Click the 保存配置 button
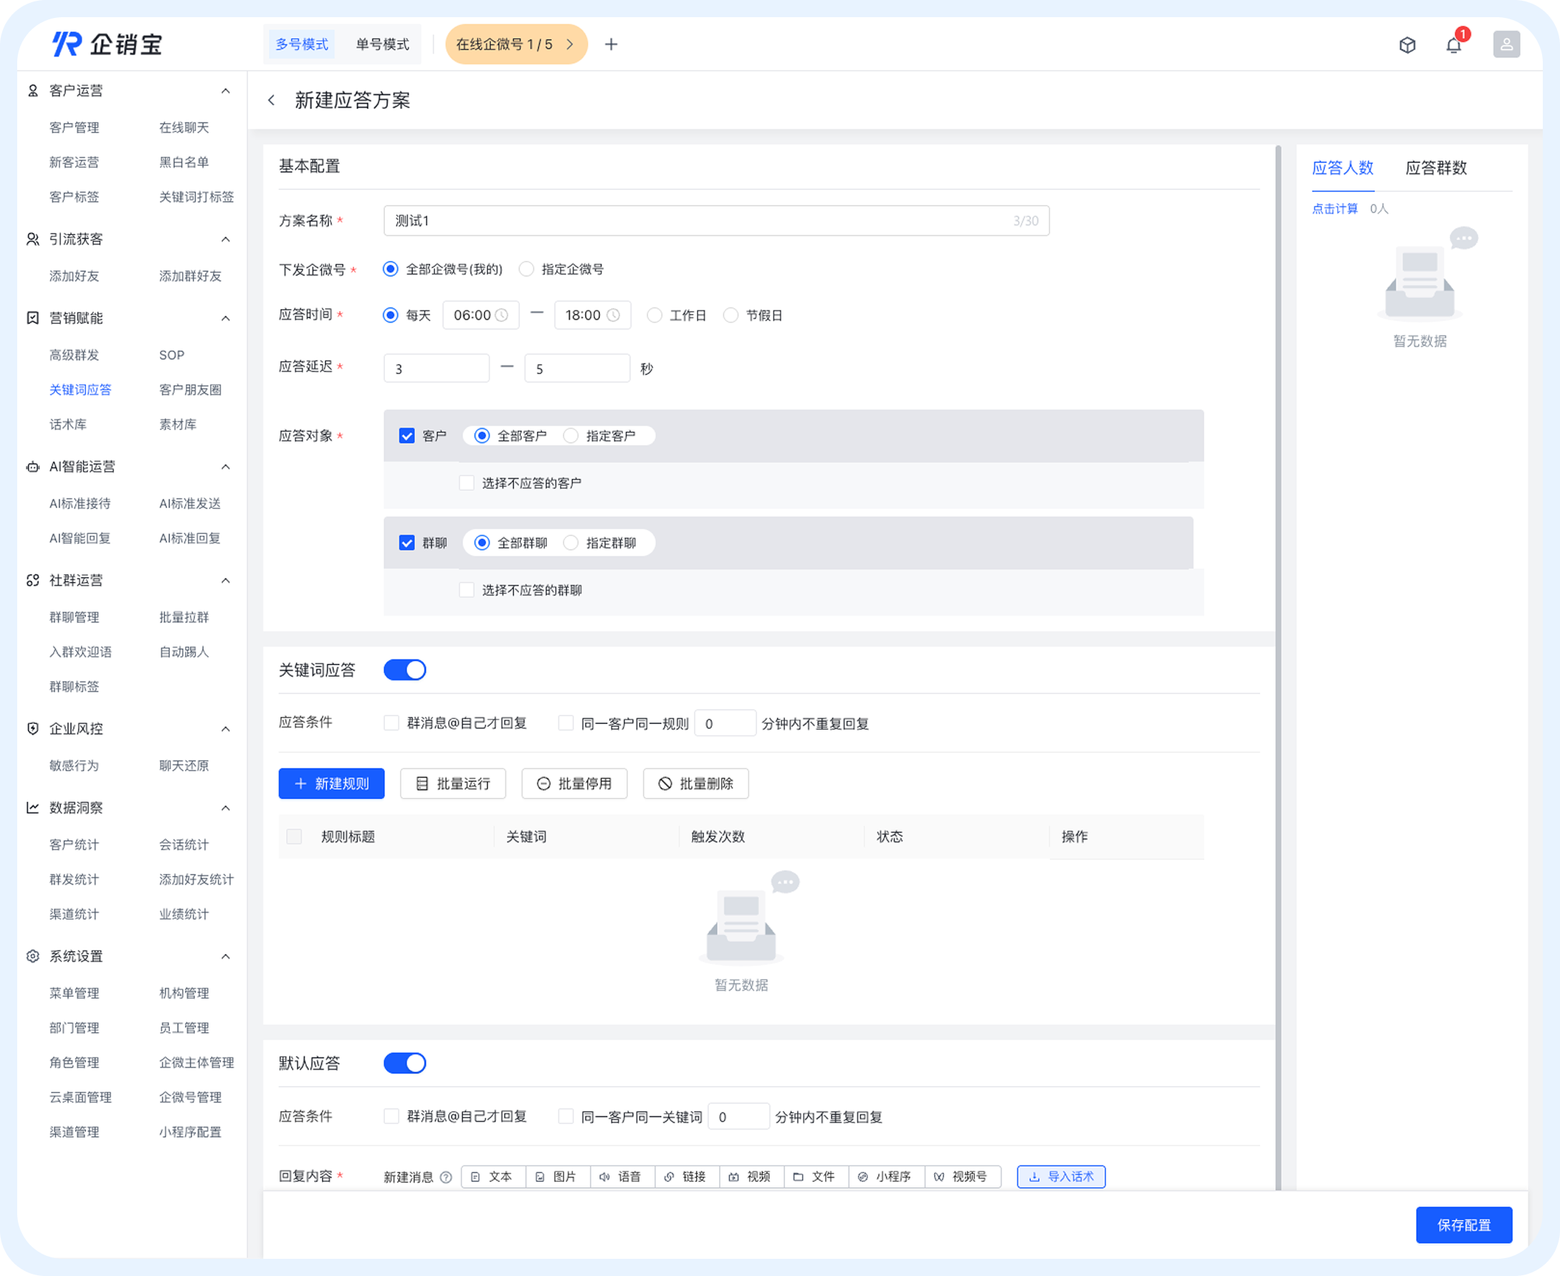Screen dimensions: 1560x1276 coord(1463,1225)
